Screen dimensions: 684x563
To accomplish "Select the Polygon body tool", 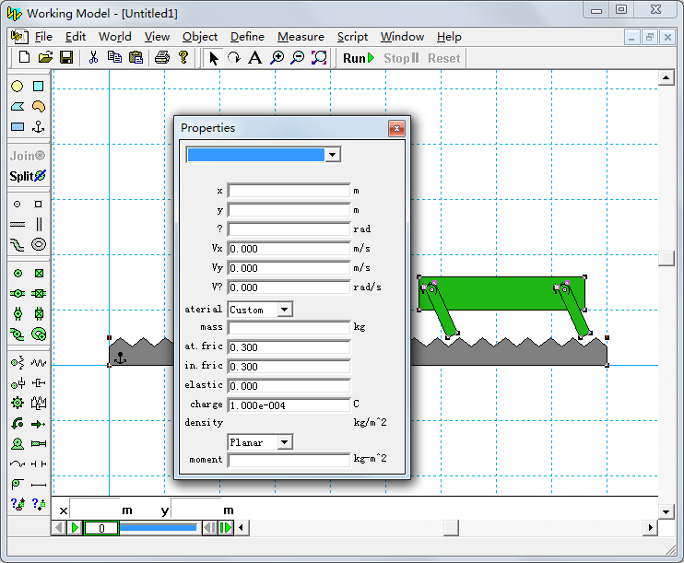I will tap(17, 106).
